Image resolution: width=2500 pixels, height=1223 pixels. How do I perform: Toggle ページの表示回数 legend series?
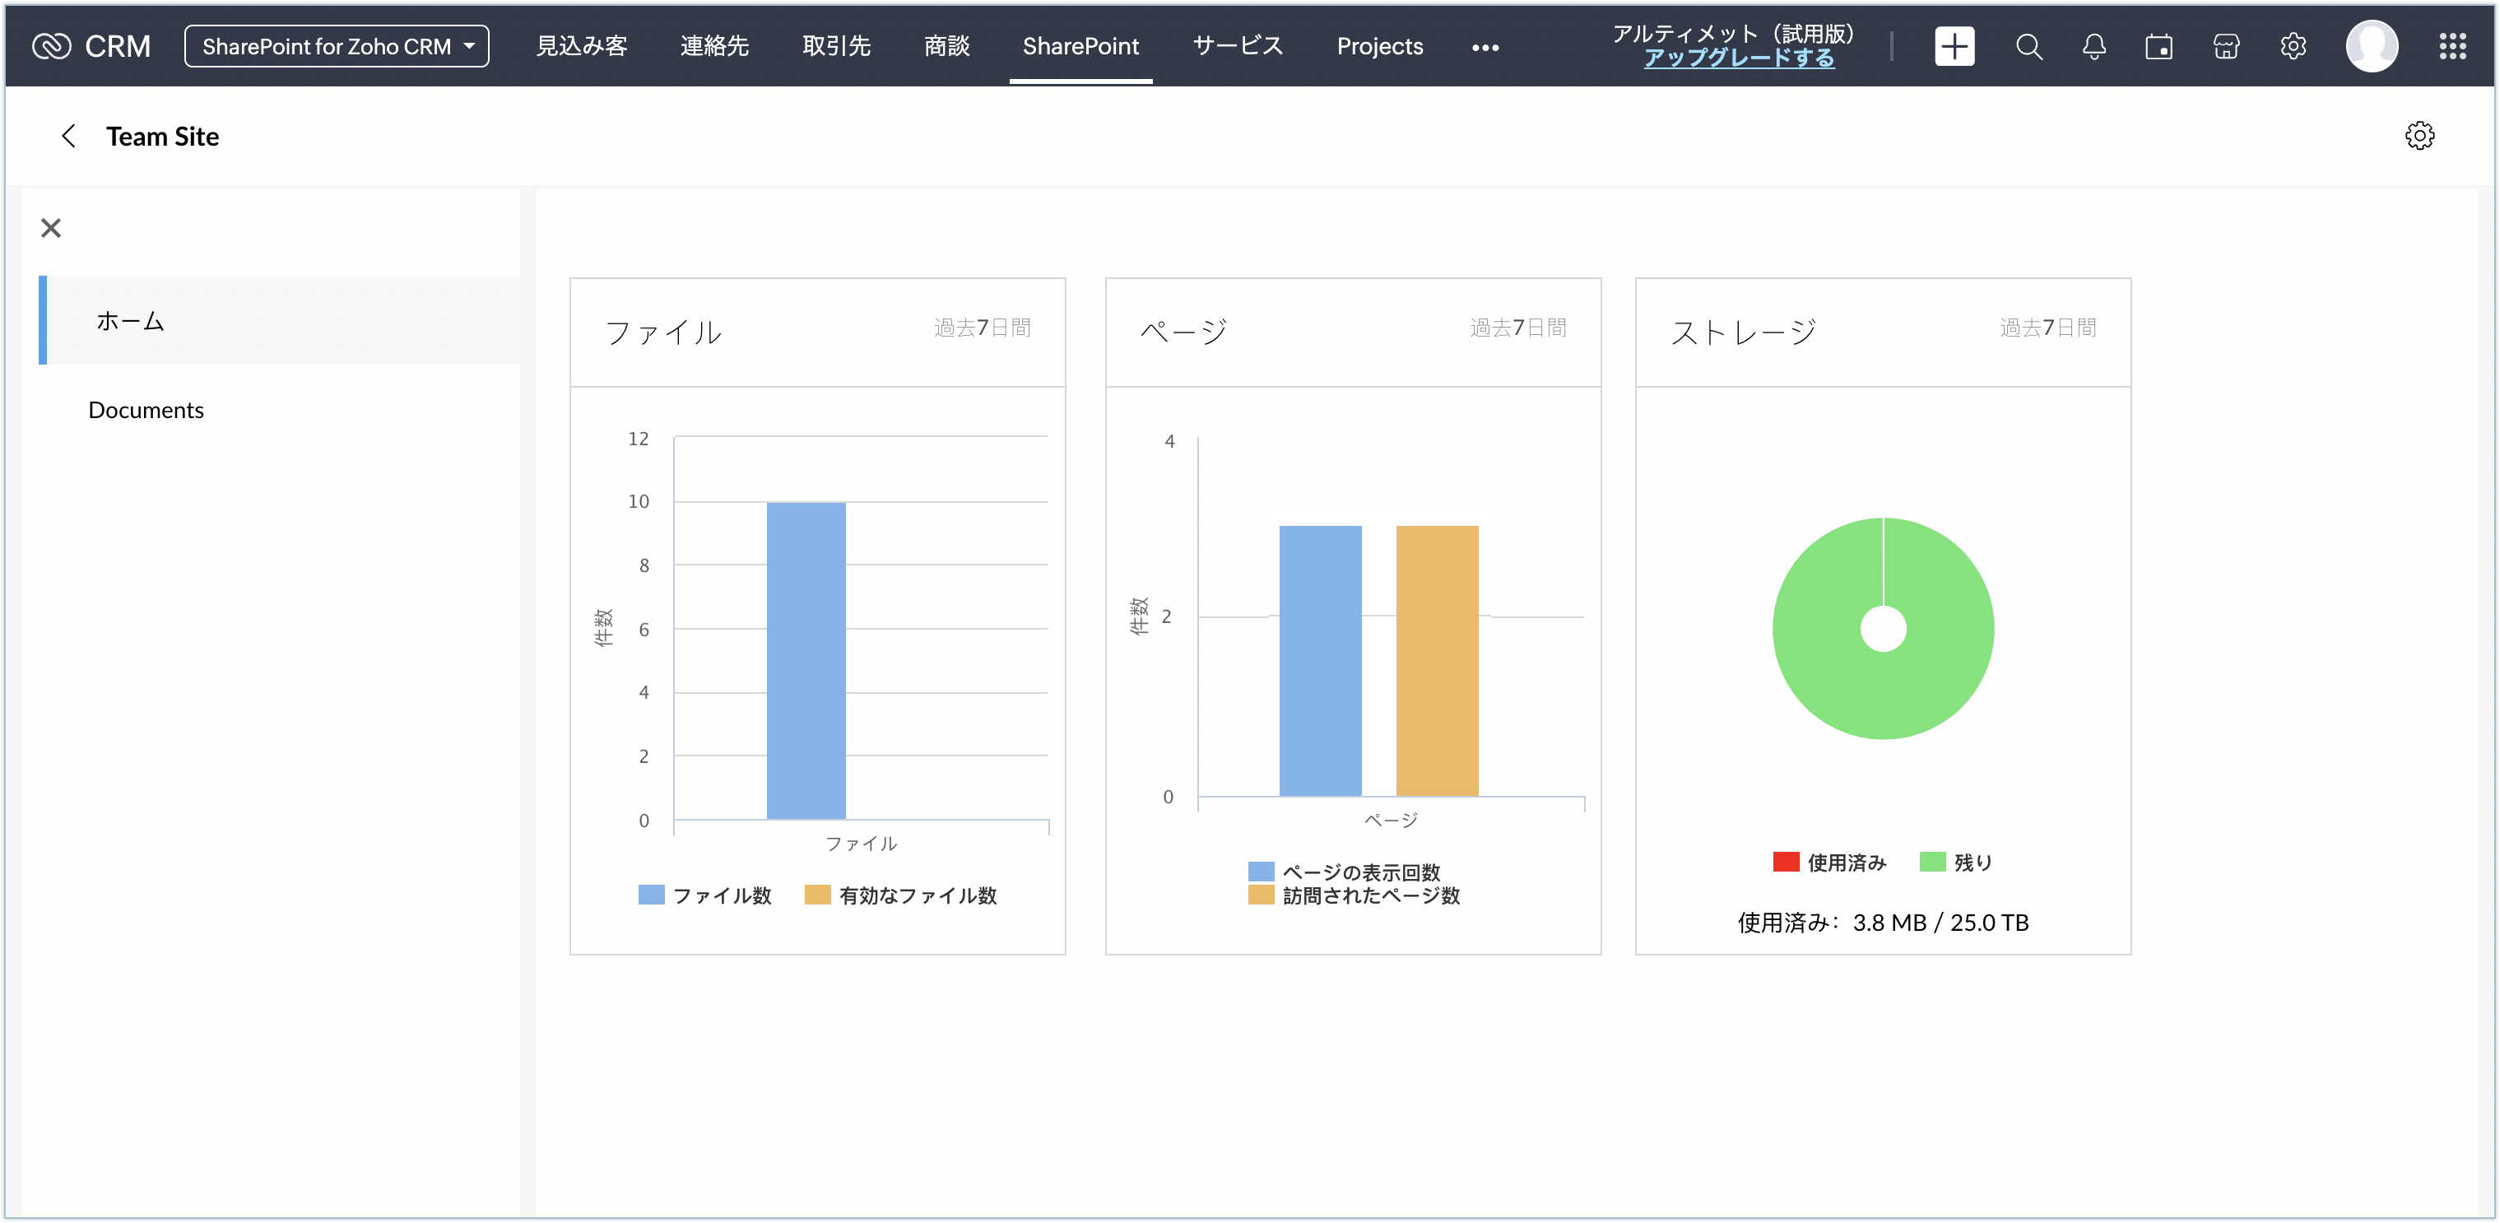[1344, 872]
